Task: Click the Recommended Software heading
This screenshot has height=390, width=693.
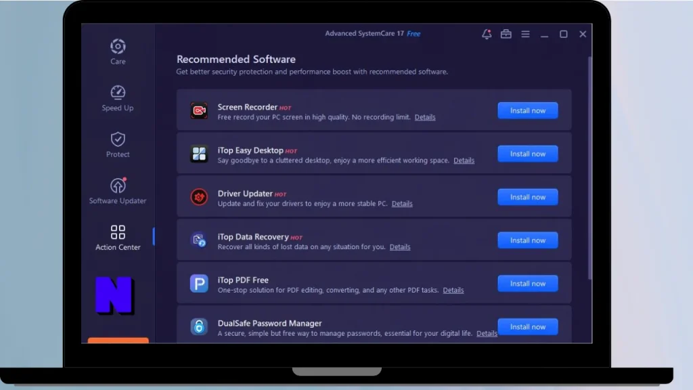Action: tap(236, 60)
